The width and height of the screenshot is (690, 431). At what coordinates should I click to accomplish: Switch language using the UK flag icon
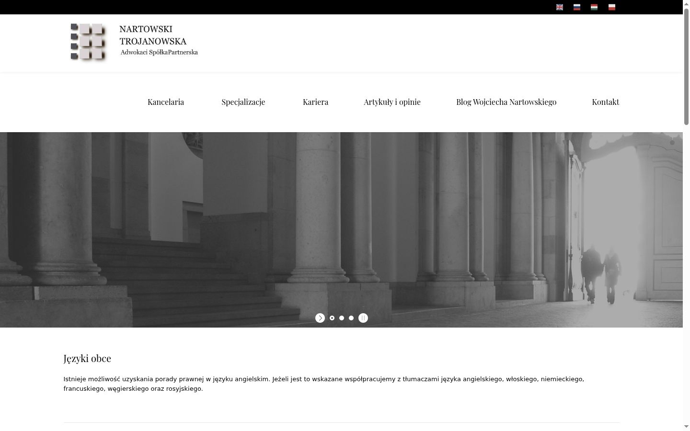[559, 7]
